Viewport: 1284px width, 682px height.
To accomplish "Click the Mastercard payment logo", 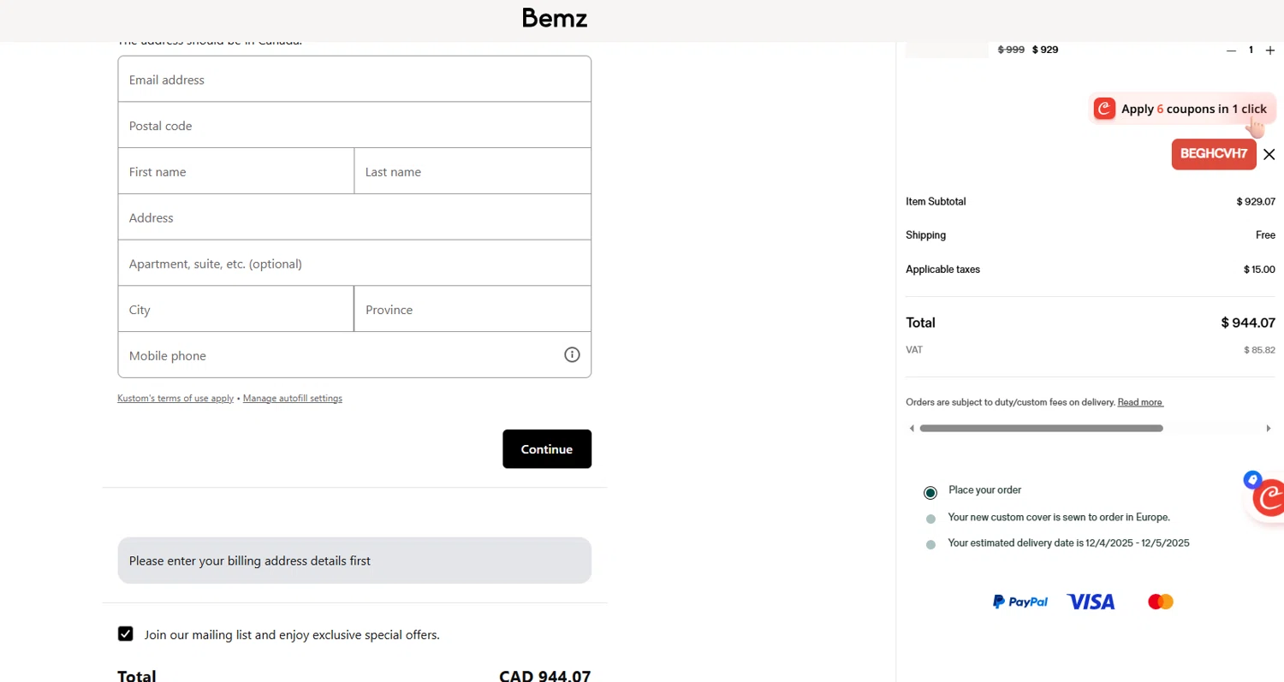I will pos(1161,602).
